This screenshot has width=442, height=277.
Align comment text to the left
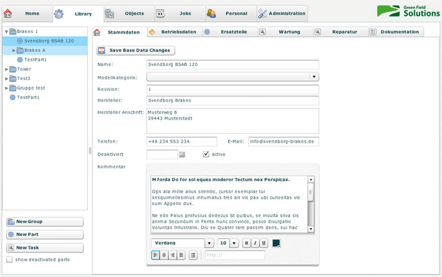pyautogui.click(x=156, y=255)
